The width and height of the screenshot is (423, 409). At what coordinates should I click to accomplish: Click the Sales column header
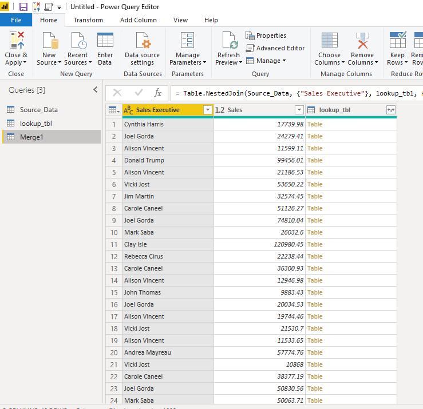(x=259, y=110)
